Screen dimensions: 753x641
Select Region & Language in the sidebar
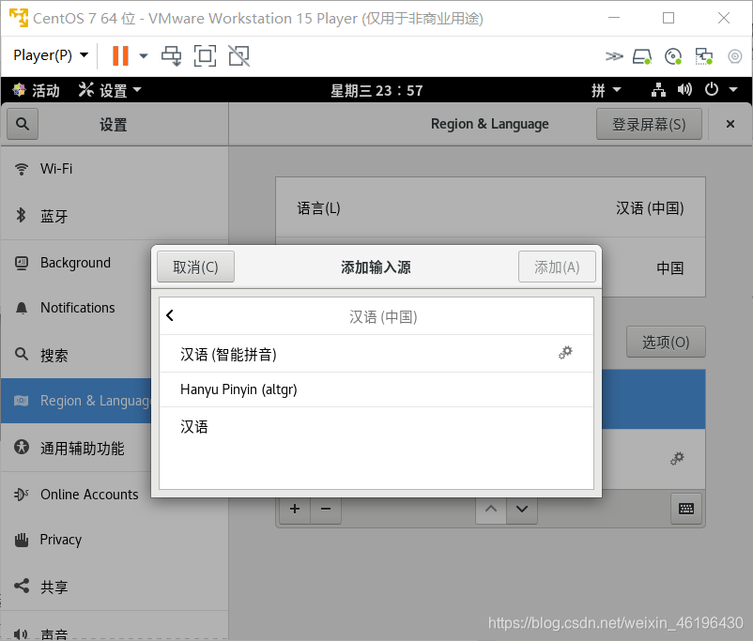pyautogui.click(x=76, y=401)
